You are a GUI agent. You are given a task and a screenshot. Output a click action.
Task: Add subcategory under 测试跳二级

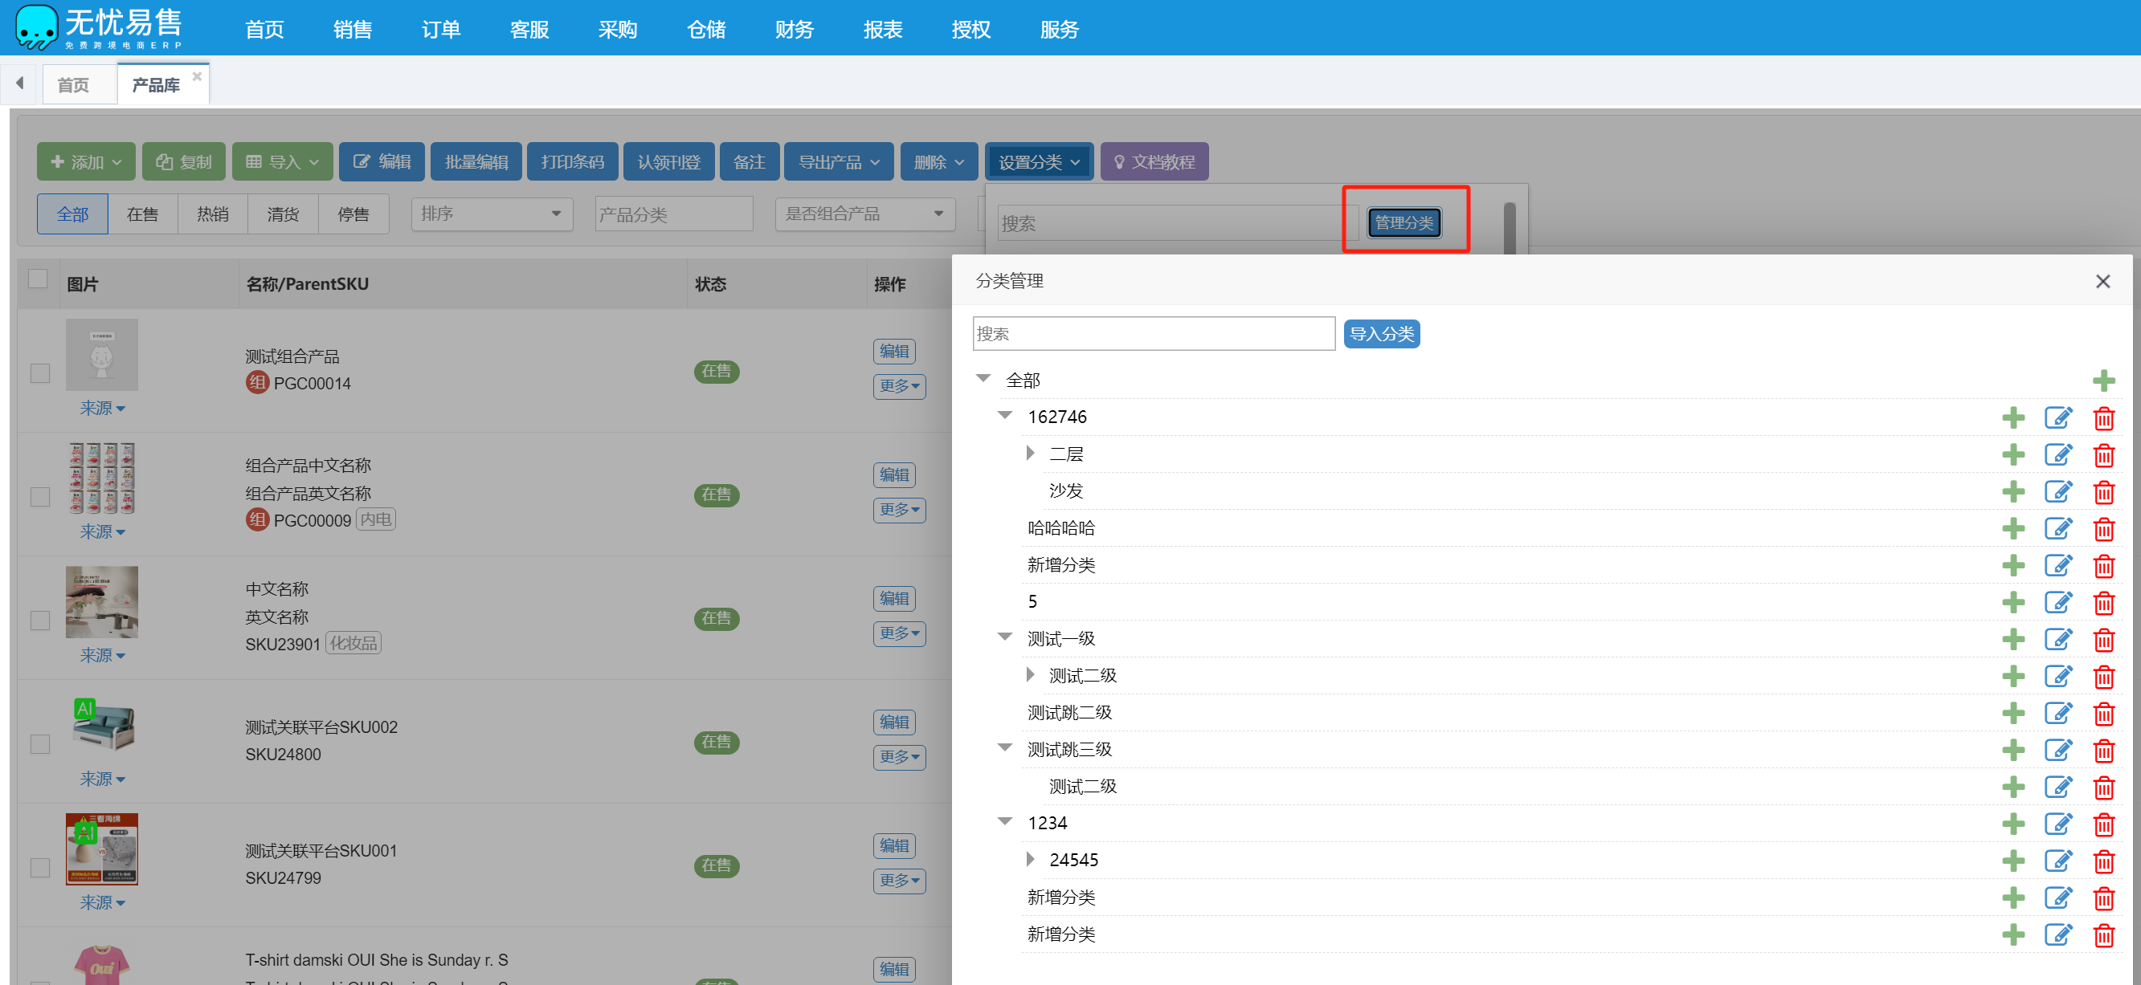(2013, 714)
